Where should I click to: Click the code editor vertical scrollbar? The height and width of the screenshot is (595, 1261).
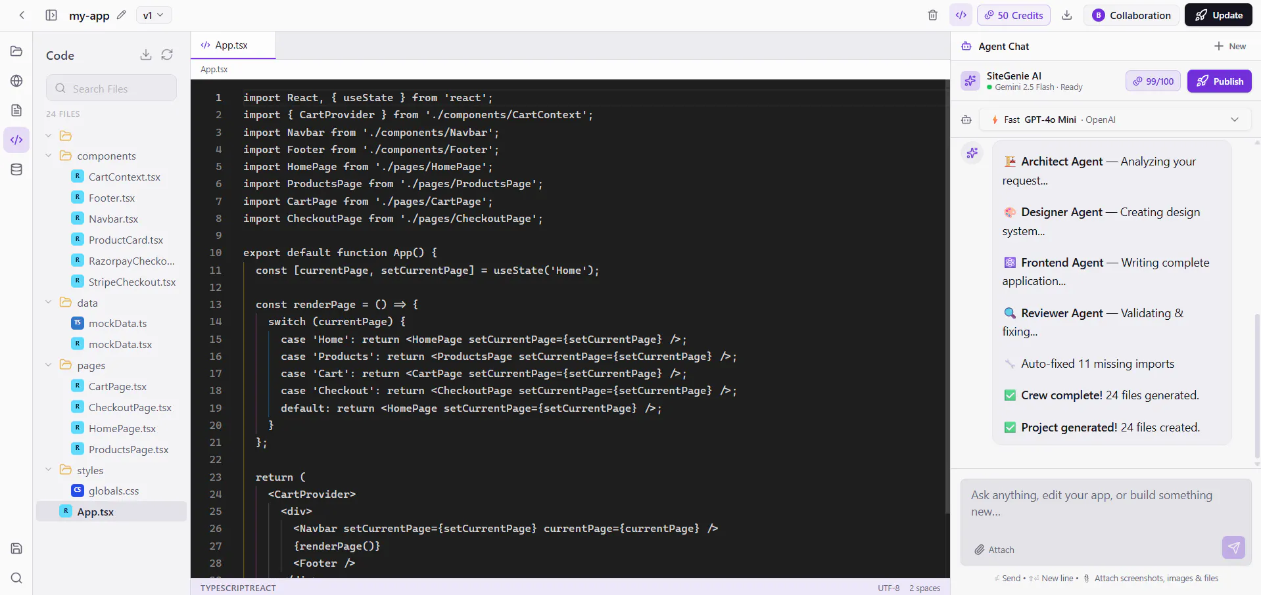tap(947, 297)
